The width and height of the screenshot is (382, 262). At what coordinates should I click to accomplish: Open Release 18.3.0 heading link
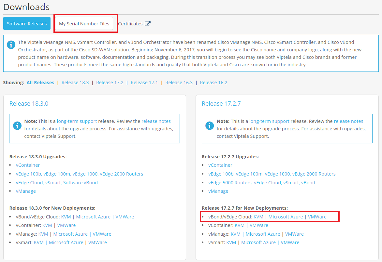pyautogui.click(x=29, y=104)
